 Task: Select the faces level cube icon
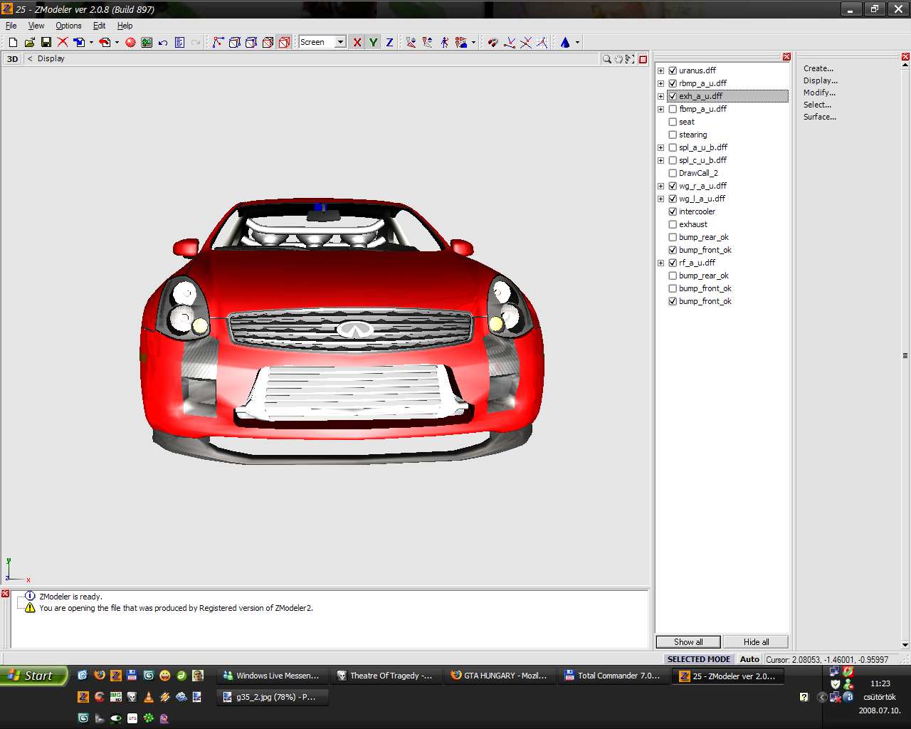251,43
